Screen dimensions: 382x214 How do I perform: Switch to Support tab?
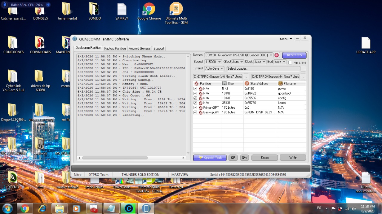coord(158,48)
